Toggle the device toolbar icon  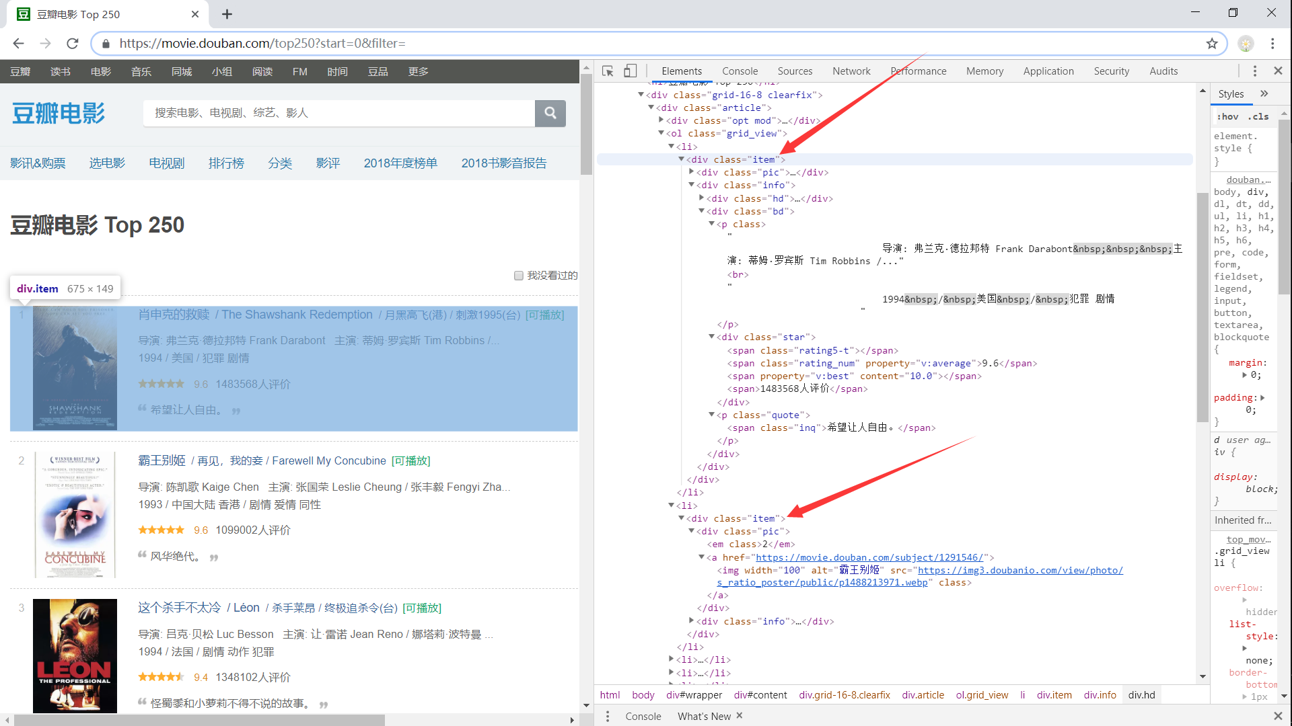tap(630, 71)
